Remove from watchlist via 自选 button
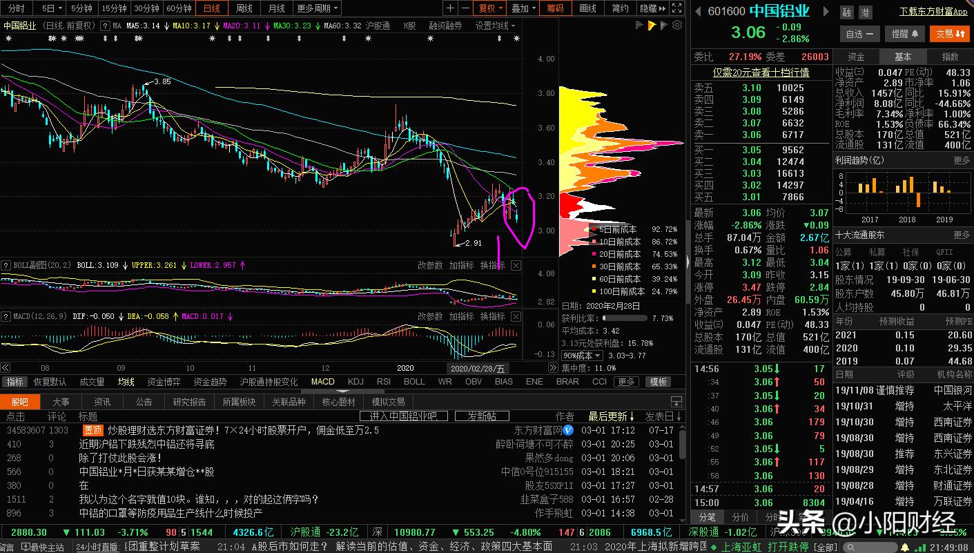The image size is (974, 553). click(859, 34)
